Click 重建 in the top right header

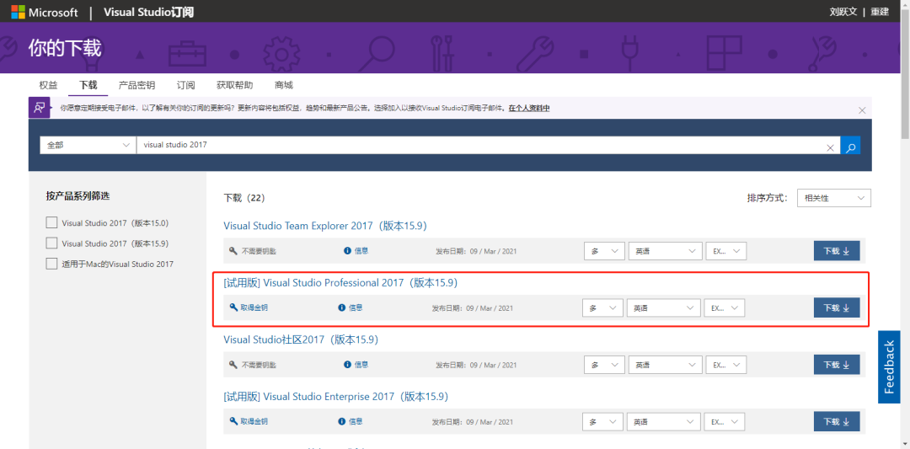pos(879,12)
